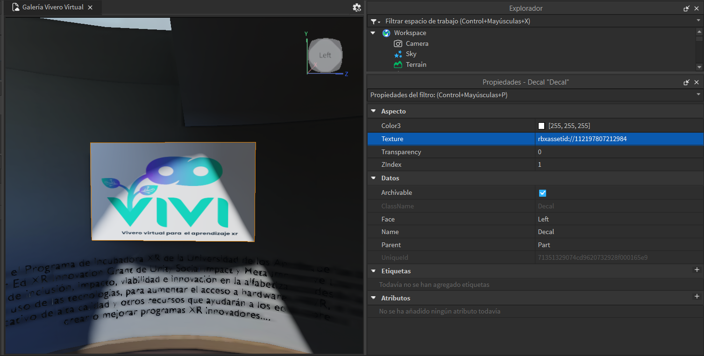
Task: Close the Galería Vivero Virtual tab
Action: click(x=90, y=7)
